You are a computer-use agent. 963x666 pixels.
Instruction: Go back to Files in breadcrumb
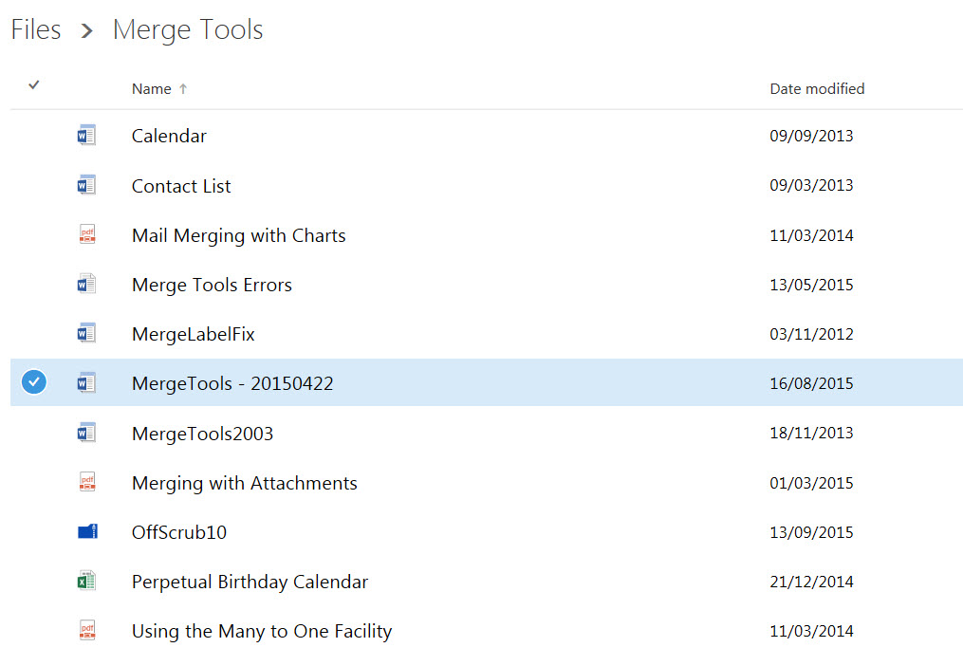36,29
